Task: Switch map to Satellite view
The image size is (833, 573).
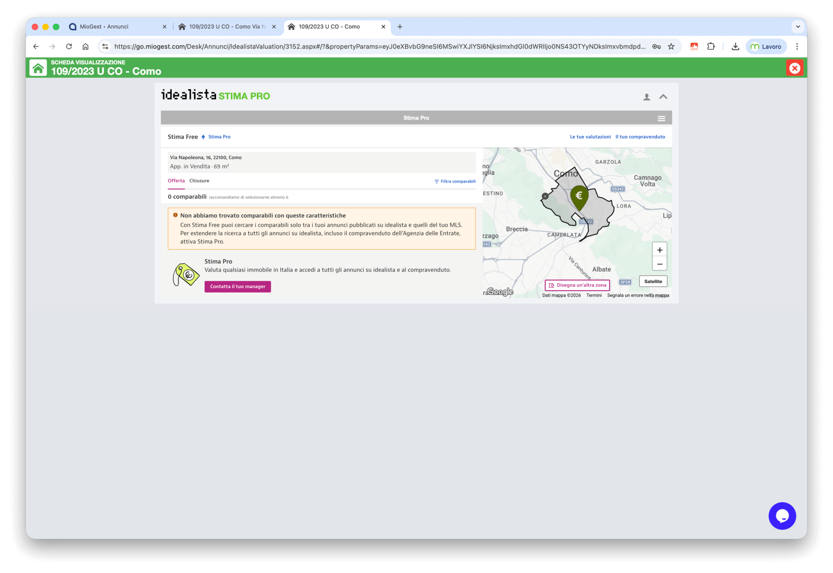Action: coord(653,281)
